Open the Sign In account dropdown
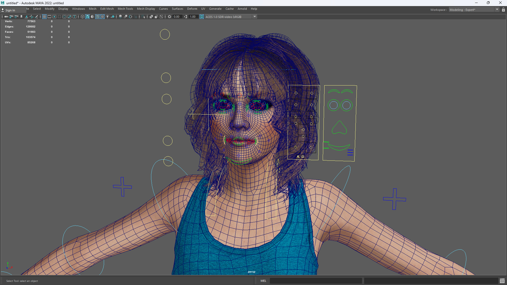Image resolution: width=507 pixels, height=285 pixels. point(10,10)
